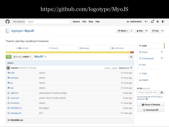The image size is (169, 127).
Task: Copy the commit SHA clipboard icon
Action: click(x=131, y=68)
